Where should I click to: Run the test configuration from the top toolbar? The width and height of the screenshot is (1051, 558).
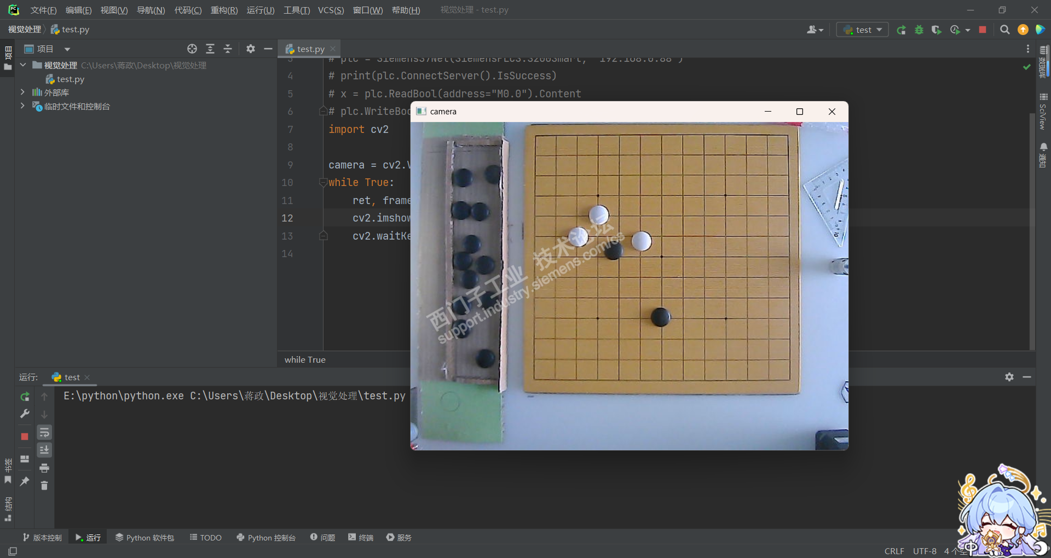pos(901,30)
